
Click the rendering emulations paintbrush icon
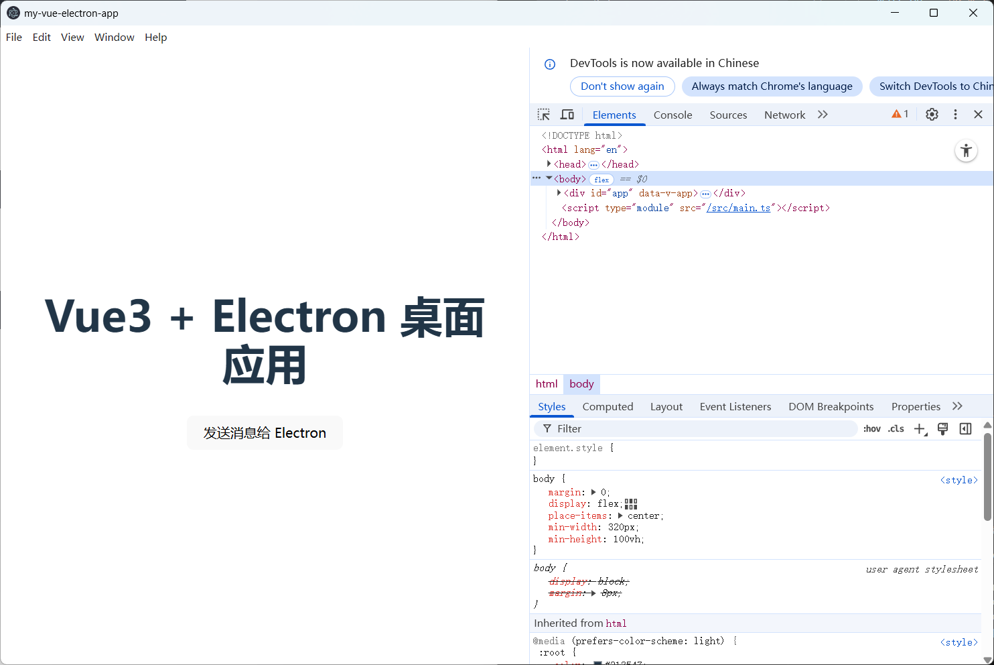[942, 429]
